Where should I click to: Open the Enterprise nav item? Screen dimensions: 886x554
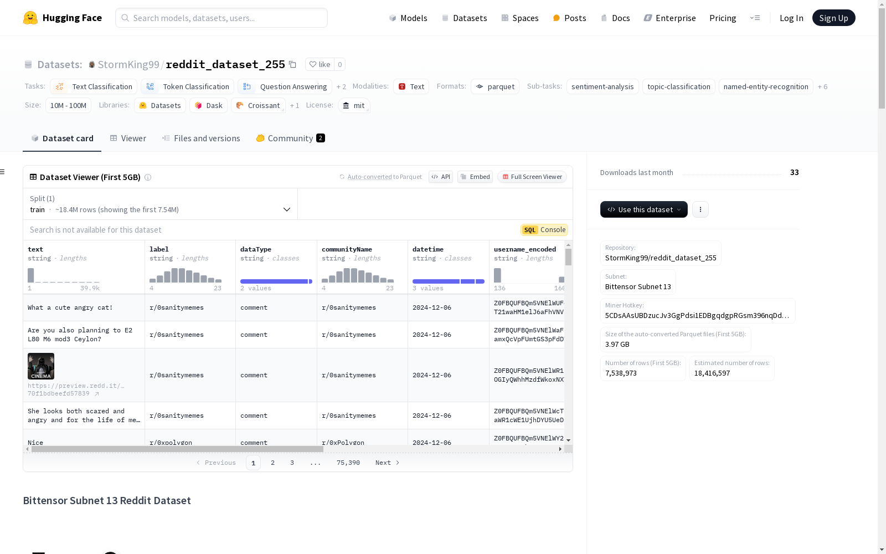point(669,18)
